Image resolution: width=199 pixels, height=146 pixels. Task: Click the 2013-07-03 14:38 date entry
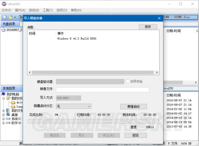(x=179, y=127)
